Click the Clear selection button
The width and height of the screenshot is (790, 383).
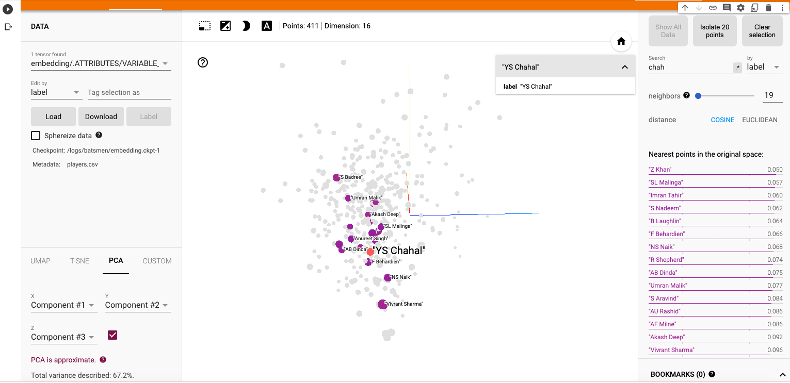pyautogui.click(x=762, y=31)
